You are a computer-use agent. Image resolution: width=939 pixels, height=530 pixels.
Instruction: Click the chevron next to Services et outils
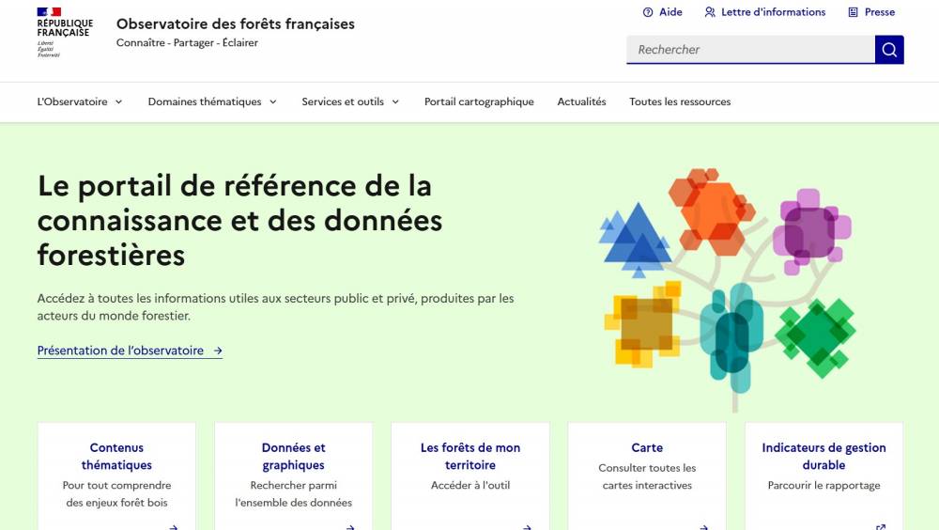click(x=395, y=101)
